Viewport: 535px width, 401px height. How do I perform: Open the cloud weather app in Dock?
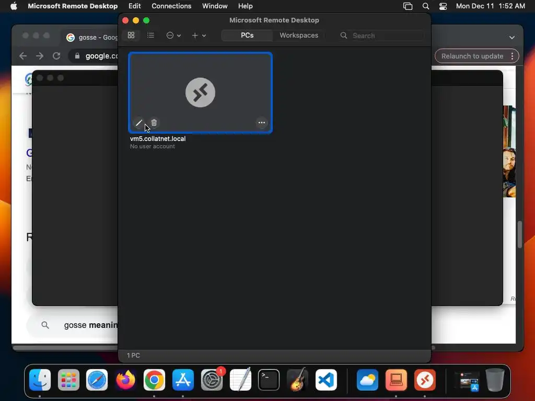[367, 380]
